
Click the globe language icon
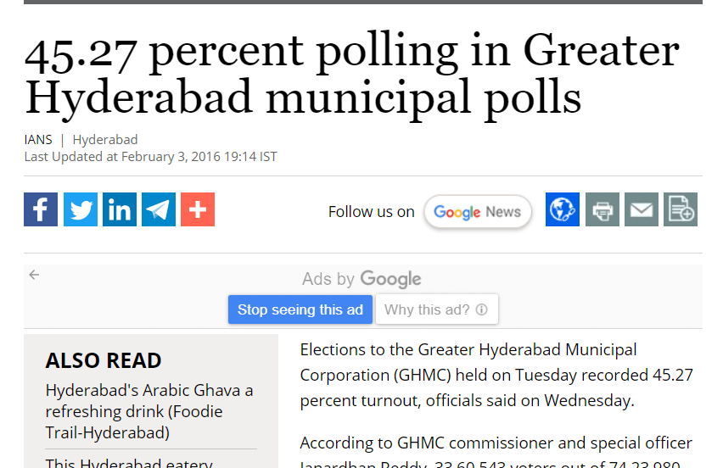point(563,209)
